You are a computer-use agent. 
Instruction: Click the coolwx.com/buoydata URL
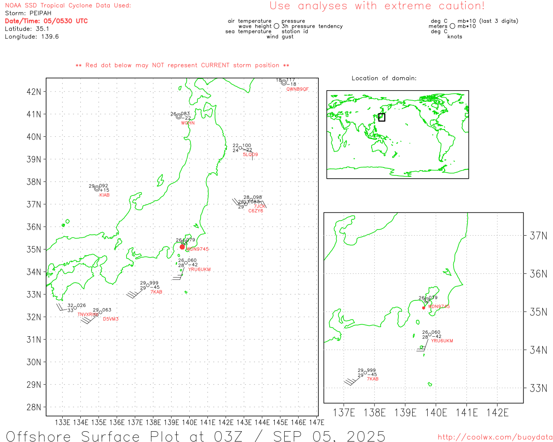point(495,437)
